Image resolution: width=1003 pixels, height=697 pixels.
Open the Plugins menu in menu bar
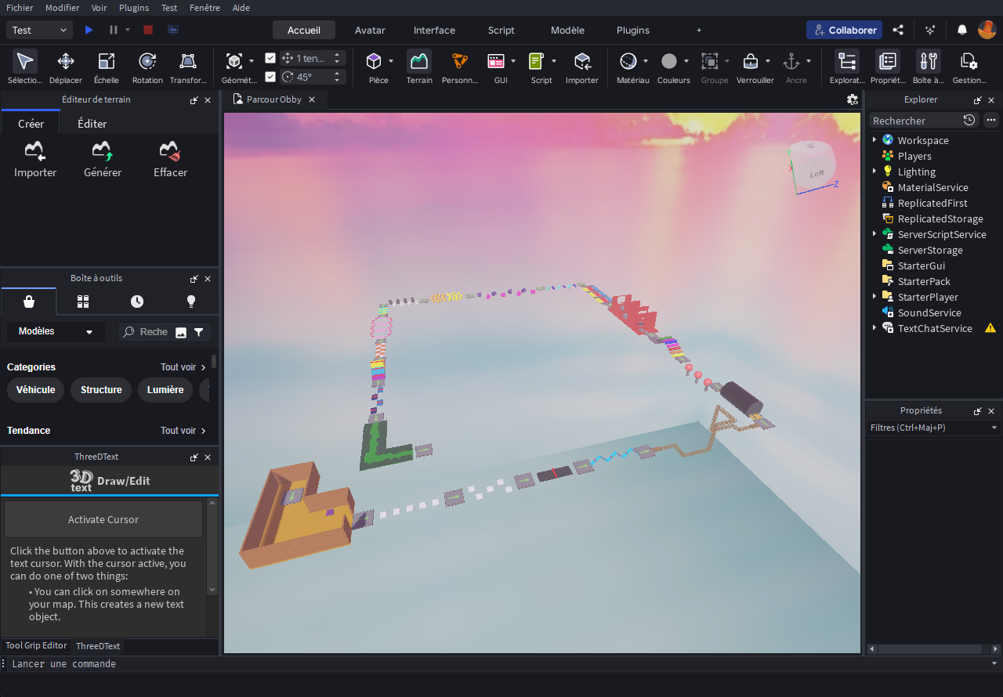(x=134, y=7)
